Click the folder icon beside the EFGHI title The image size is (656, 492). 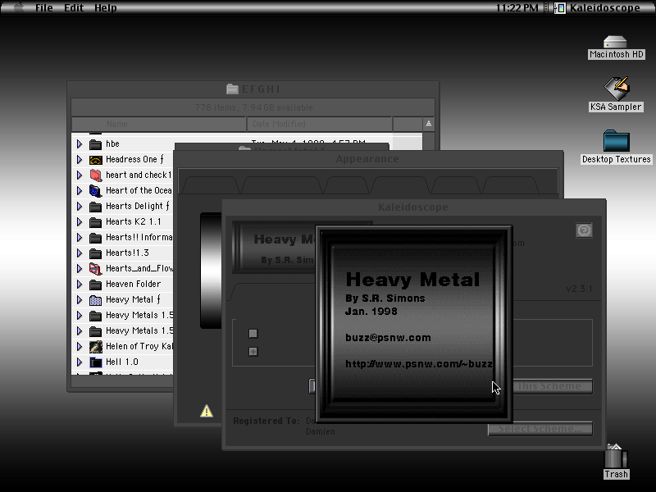pyautogui.click(x=232, y=89)
